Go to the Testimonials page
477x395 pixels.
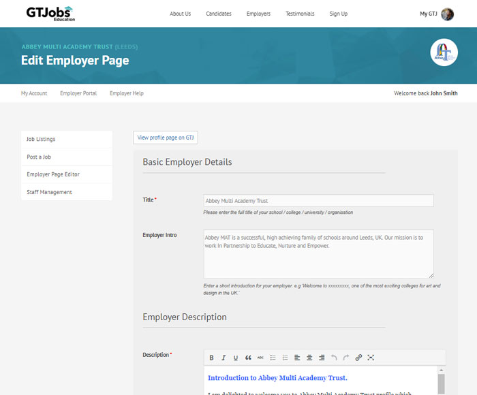[x=300, y=14]
